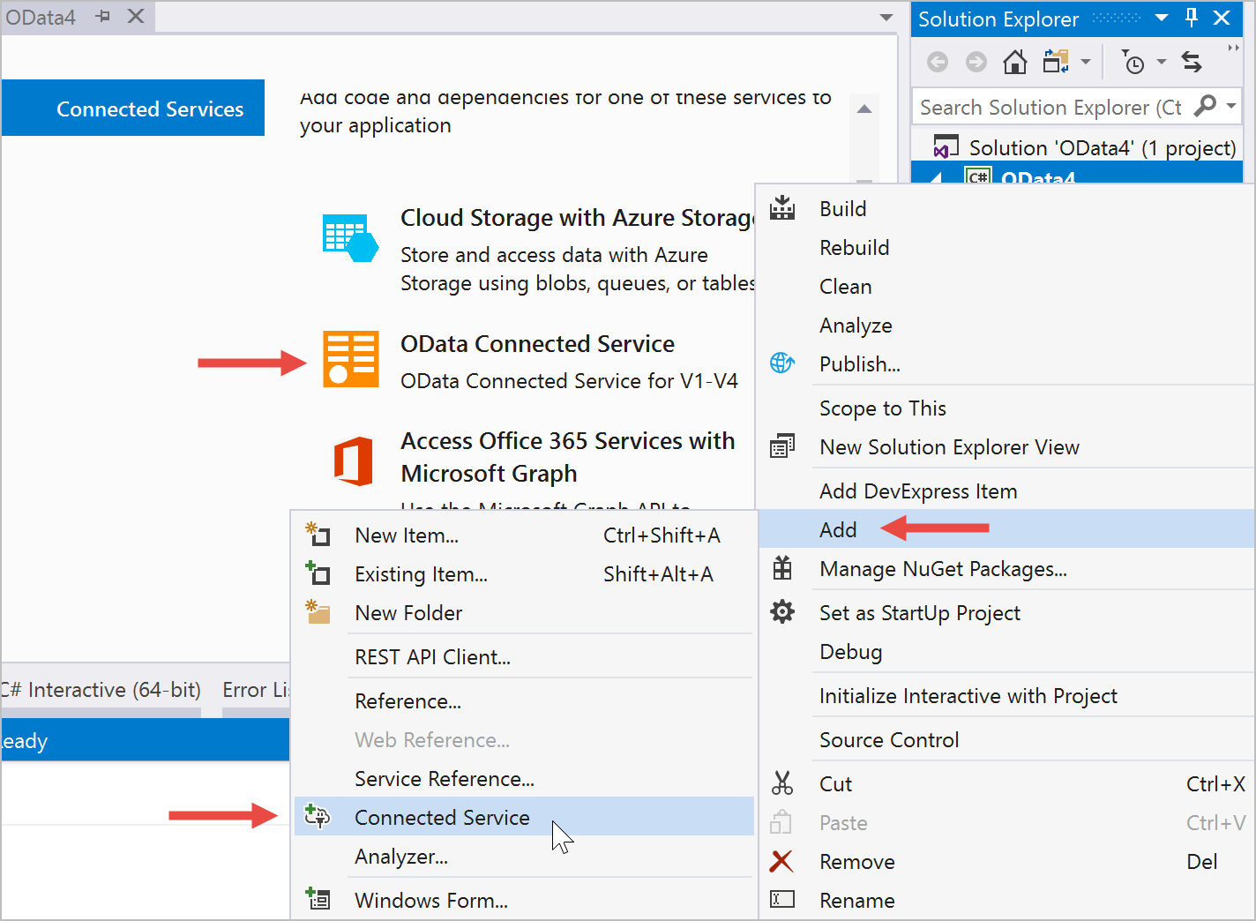Click the Search Solution Explorer input field

tap(1050, 108)
